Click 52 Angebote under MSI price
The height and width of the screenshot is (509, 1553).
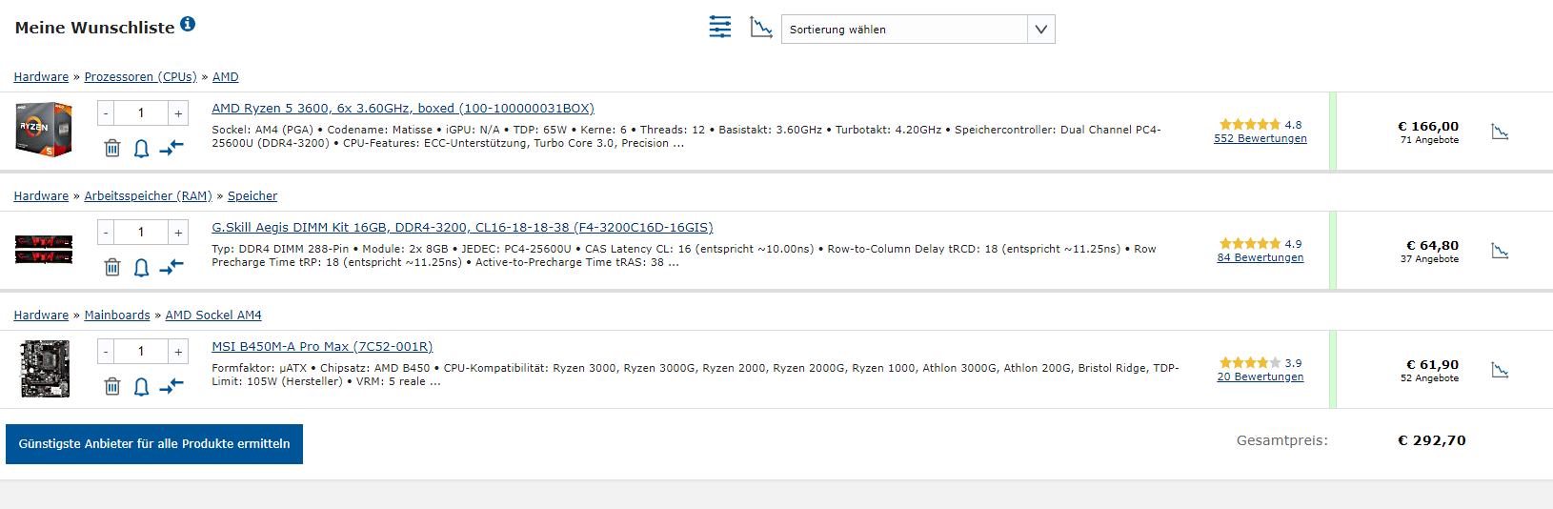click(1429, 378)
